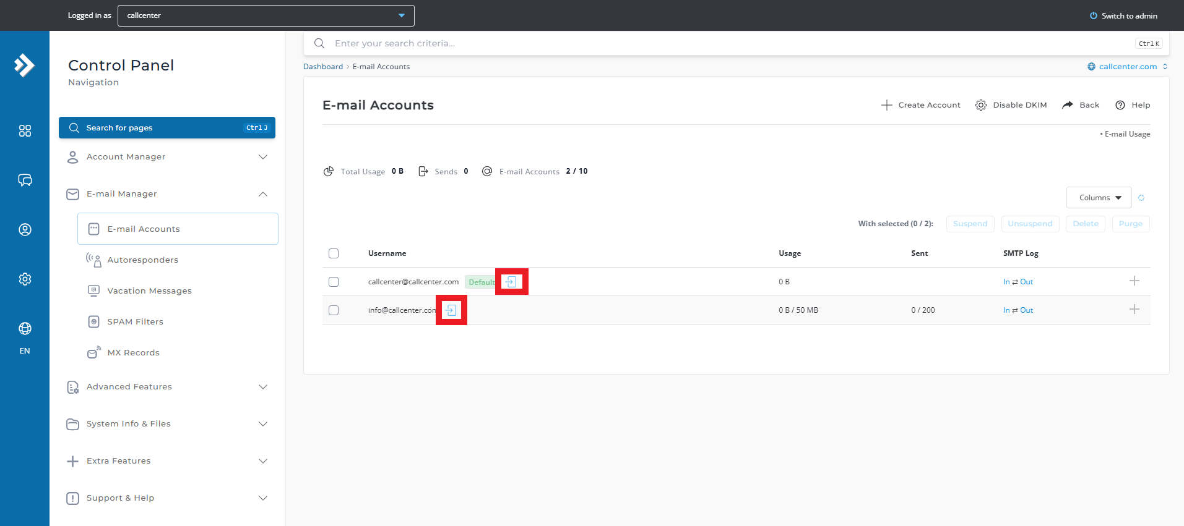Open the dashboard grid icon in sidebar
The height and width of the screenshot is (526, 1184).
[x=25, y=131]
